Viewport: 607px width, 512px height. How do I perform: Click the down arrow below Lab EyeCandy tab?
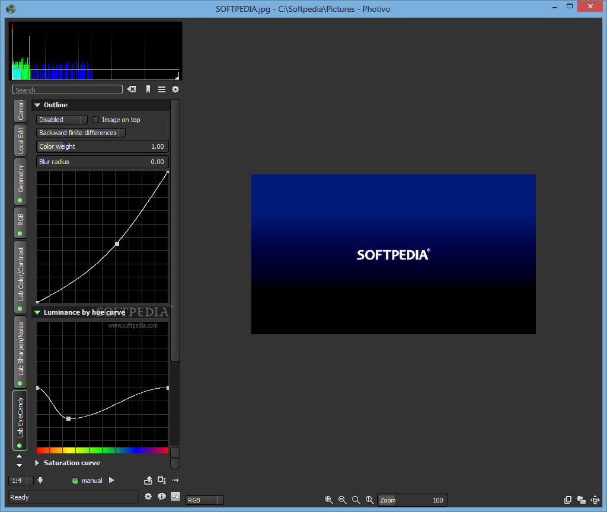click(x=20, y=465)
